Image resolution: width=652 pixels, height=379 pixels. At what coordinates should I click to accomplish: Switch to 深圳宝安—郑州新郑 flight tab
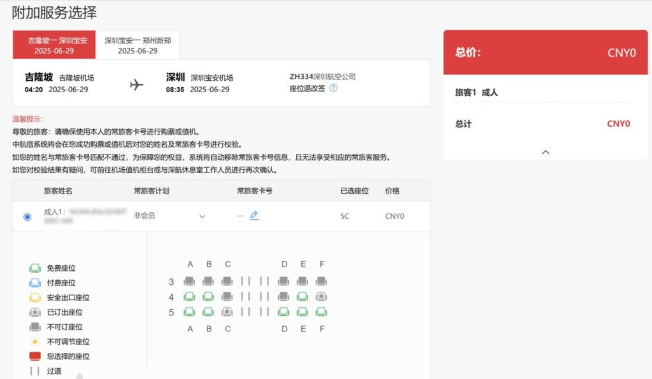pyautogui.click(x=138, y=45)
